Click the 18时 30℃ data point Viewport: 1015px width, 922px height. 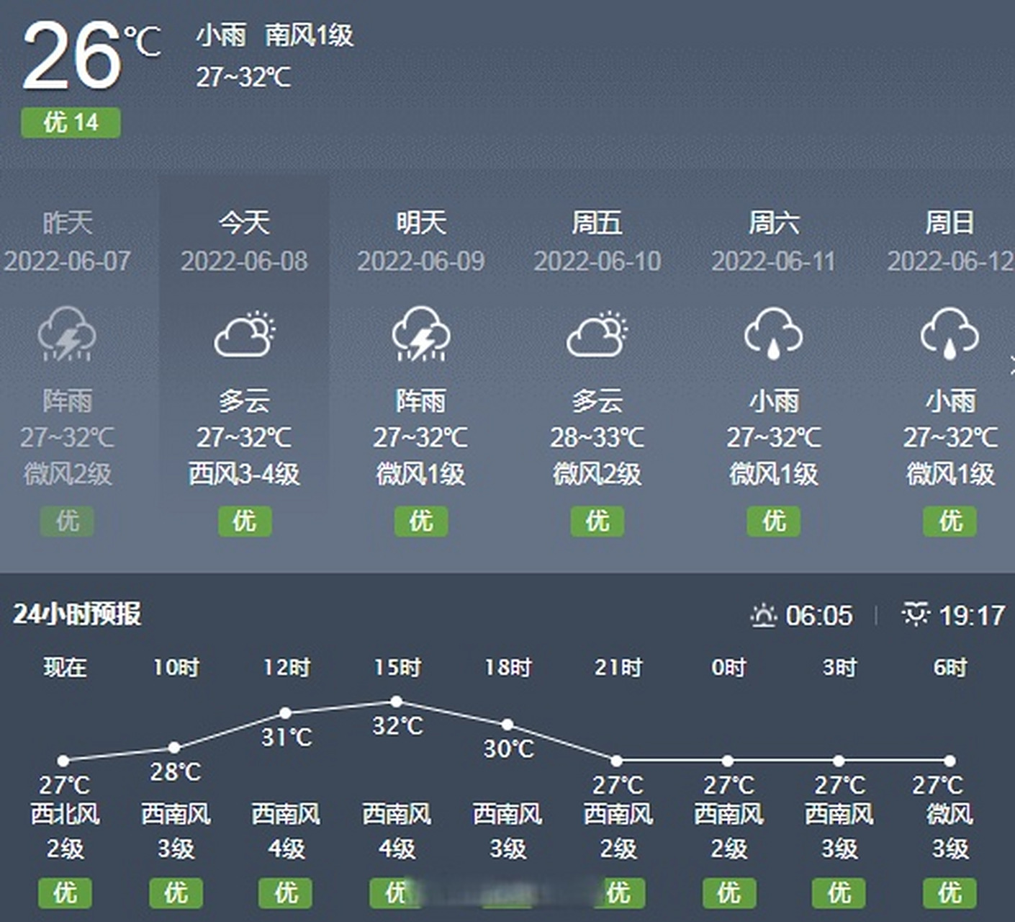click(x=507, y=725)
